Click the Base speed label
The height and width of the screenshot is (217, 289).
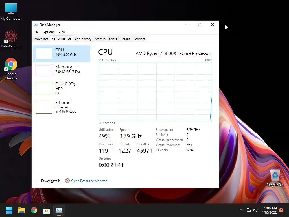[164, 129]
